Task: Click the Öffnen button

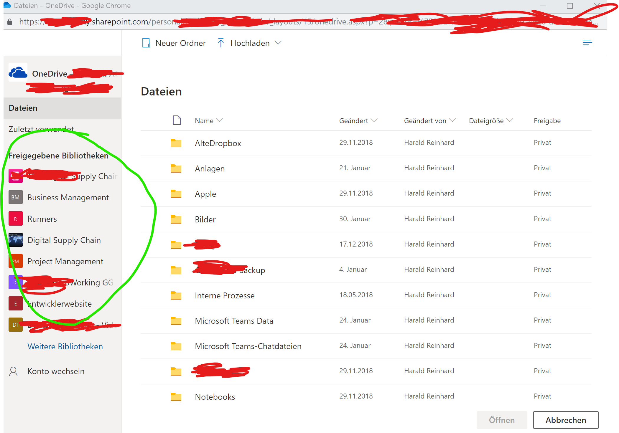Action: (x=502, y=420)
